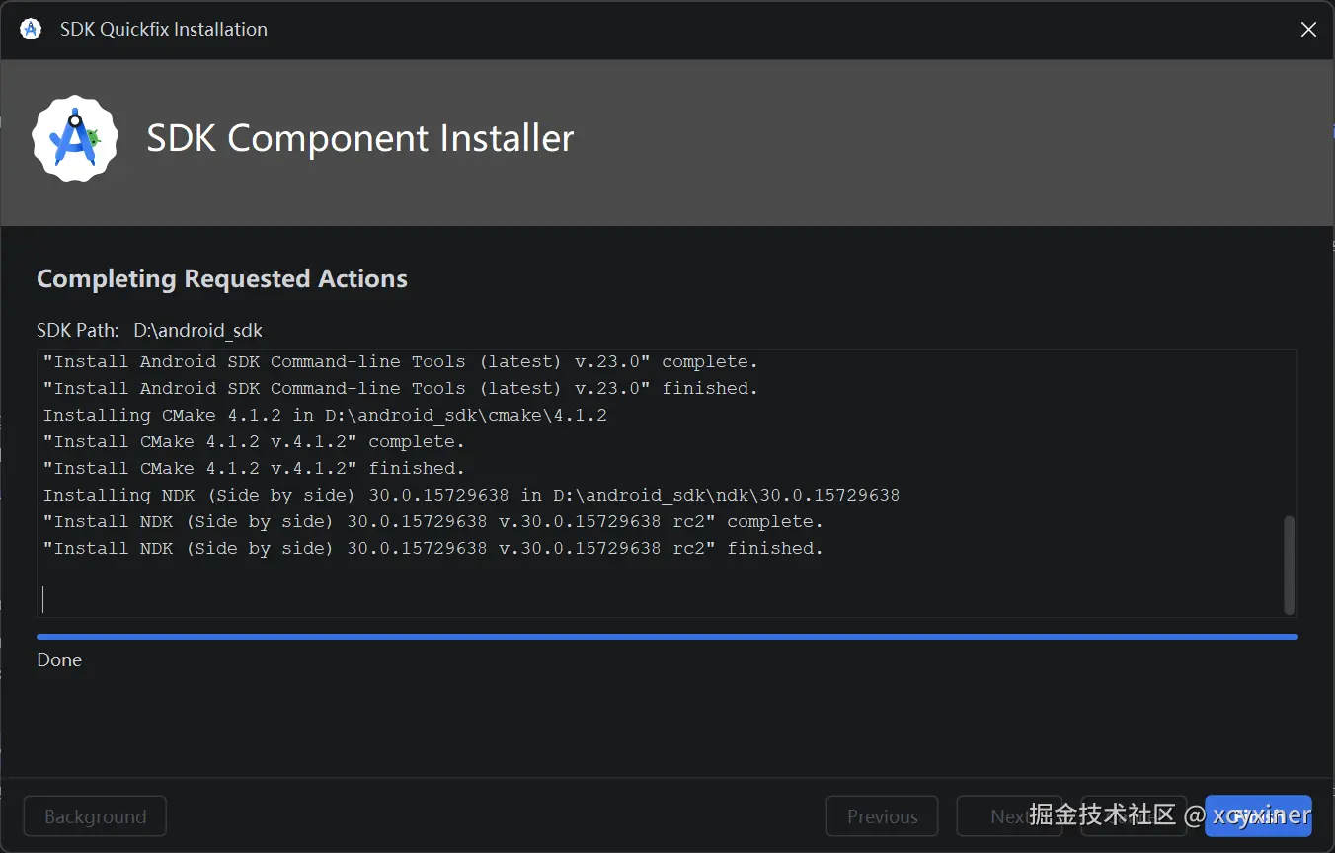Click the "Installing CMake 4.1.2 in" log line
The width and height of the screenshot is (1335, 853).
[325, 416]
